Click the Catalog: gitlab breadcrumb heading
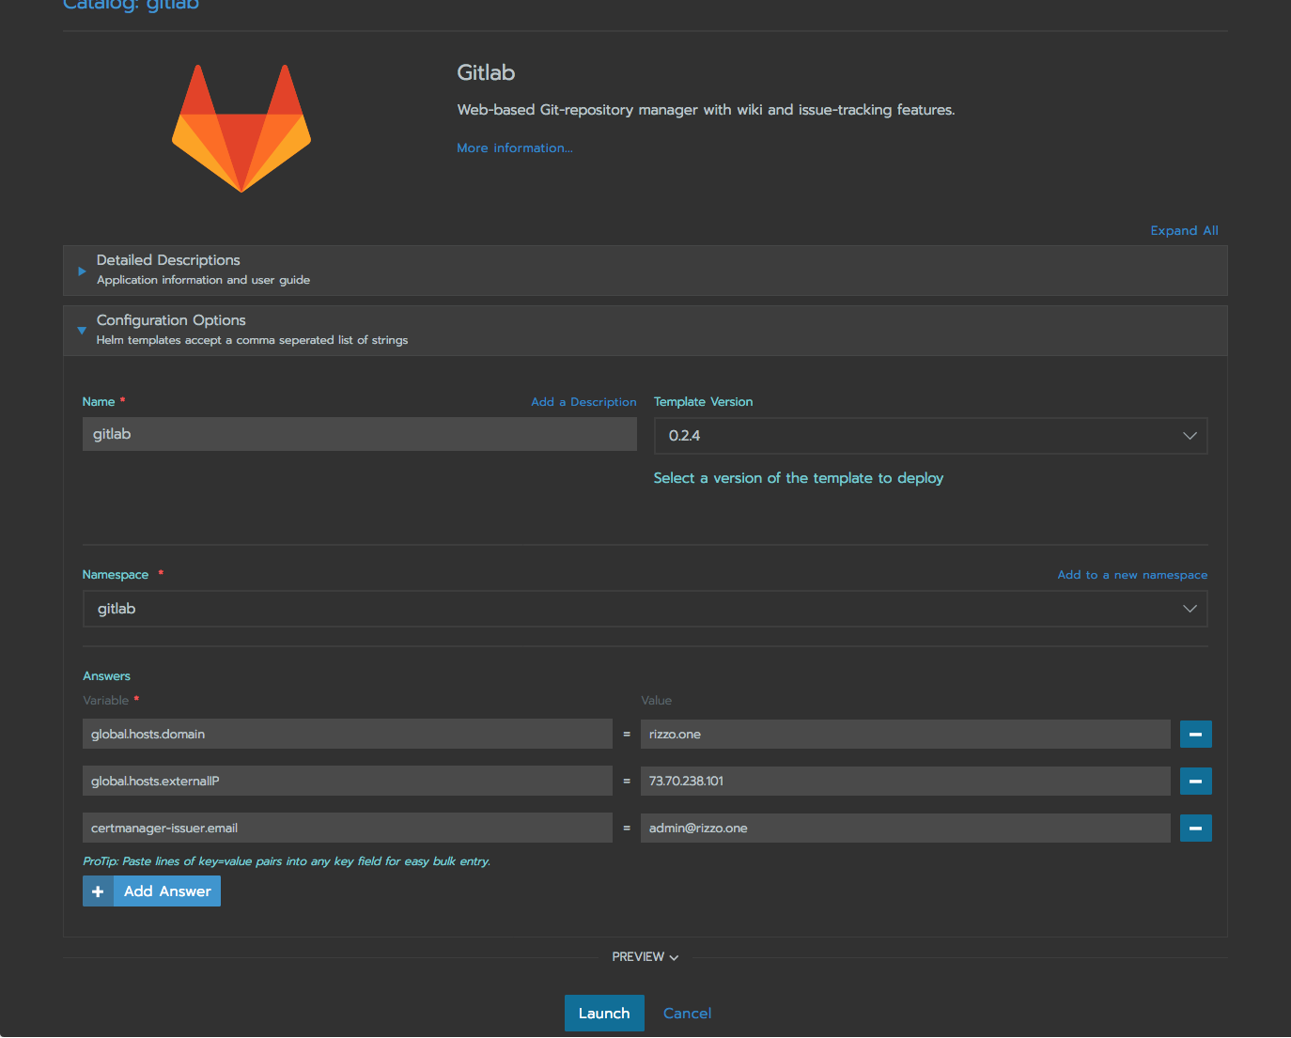This screenshot has width=1291, height=1038. (131, 5)
